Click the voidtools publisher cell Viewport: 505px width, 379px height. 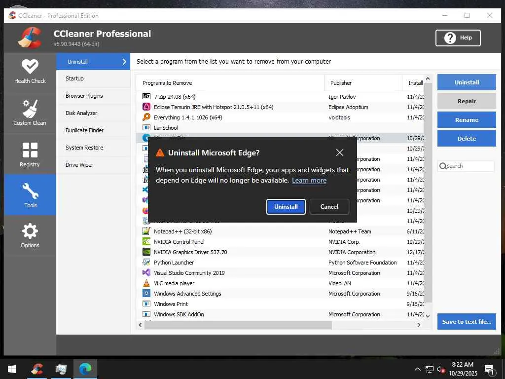(339, 117)
